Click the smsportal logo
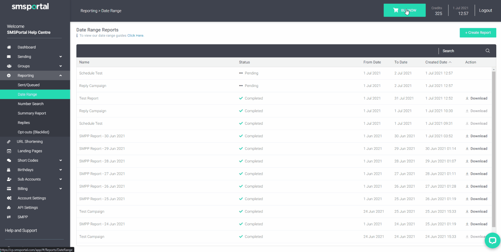 pos(30,7)
